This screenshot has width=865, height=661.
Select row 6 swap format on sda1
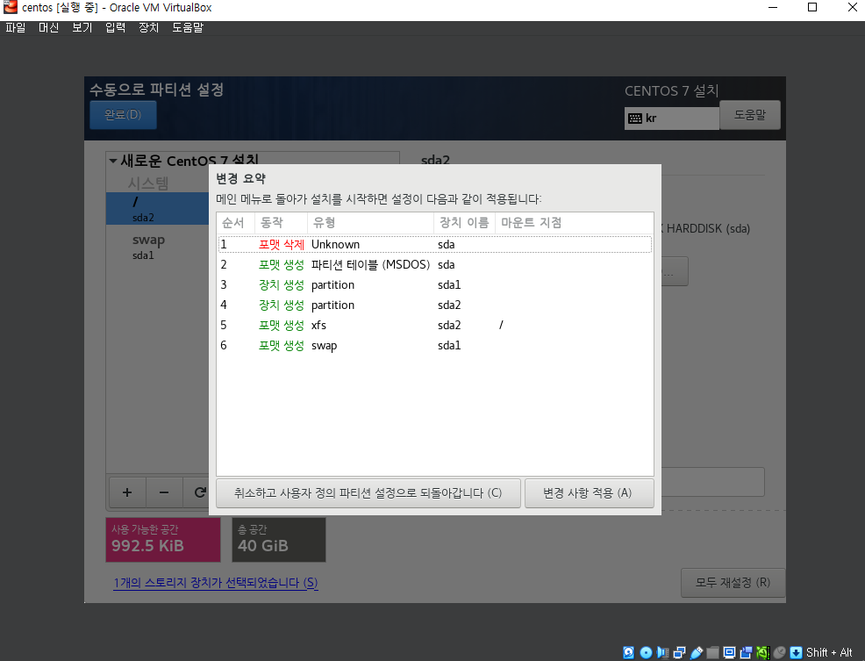435,345
